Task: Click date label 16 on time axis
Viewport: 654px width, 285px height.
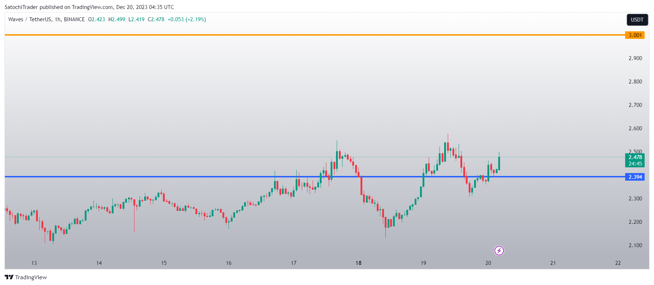Action: point(229,263)
